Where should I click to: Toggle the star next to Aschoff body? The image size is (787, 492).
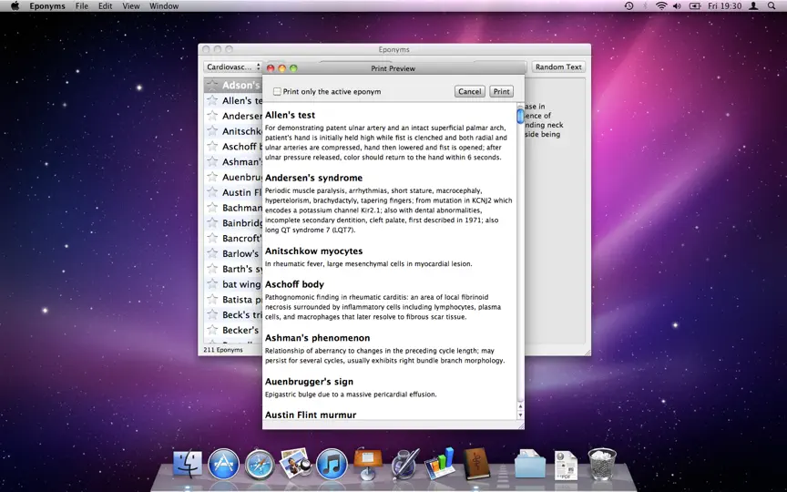(213, 146)
